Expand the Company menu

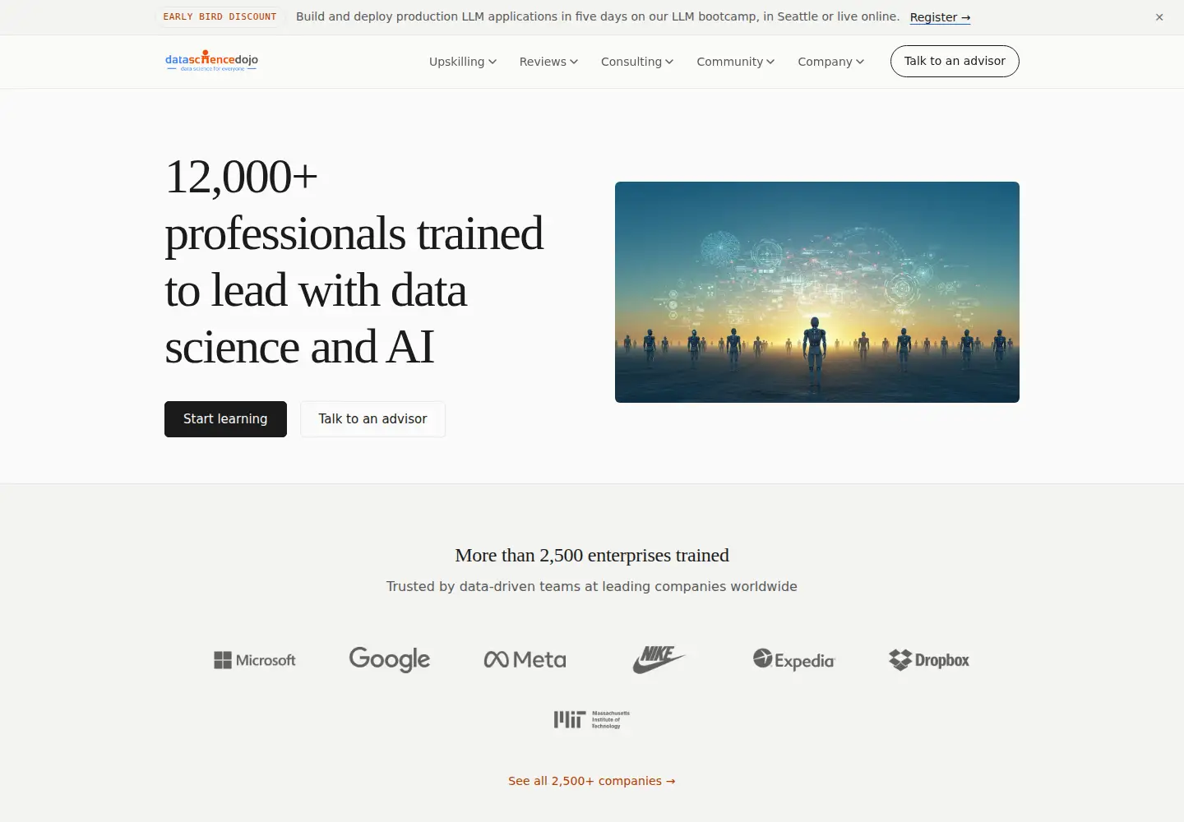point(831,62)
